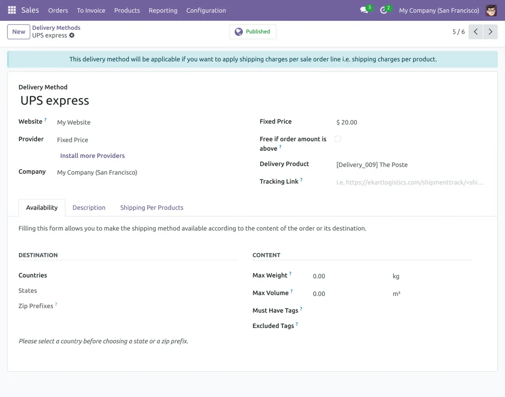505x397 pixels.
Task: Switch to the Shipping Per Products tab
Action: coord(151,208)
